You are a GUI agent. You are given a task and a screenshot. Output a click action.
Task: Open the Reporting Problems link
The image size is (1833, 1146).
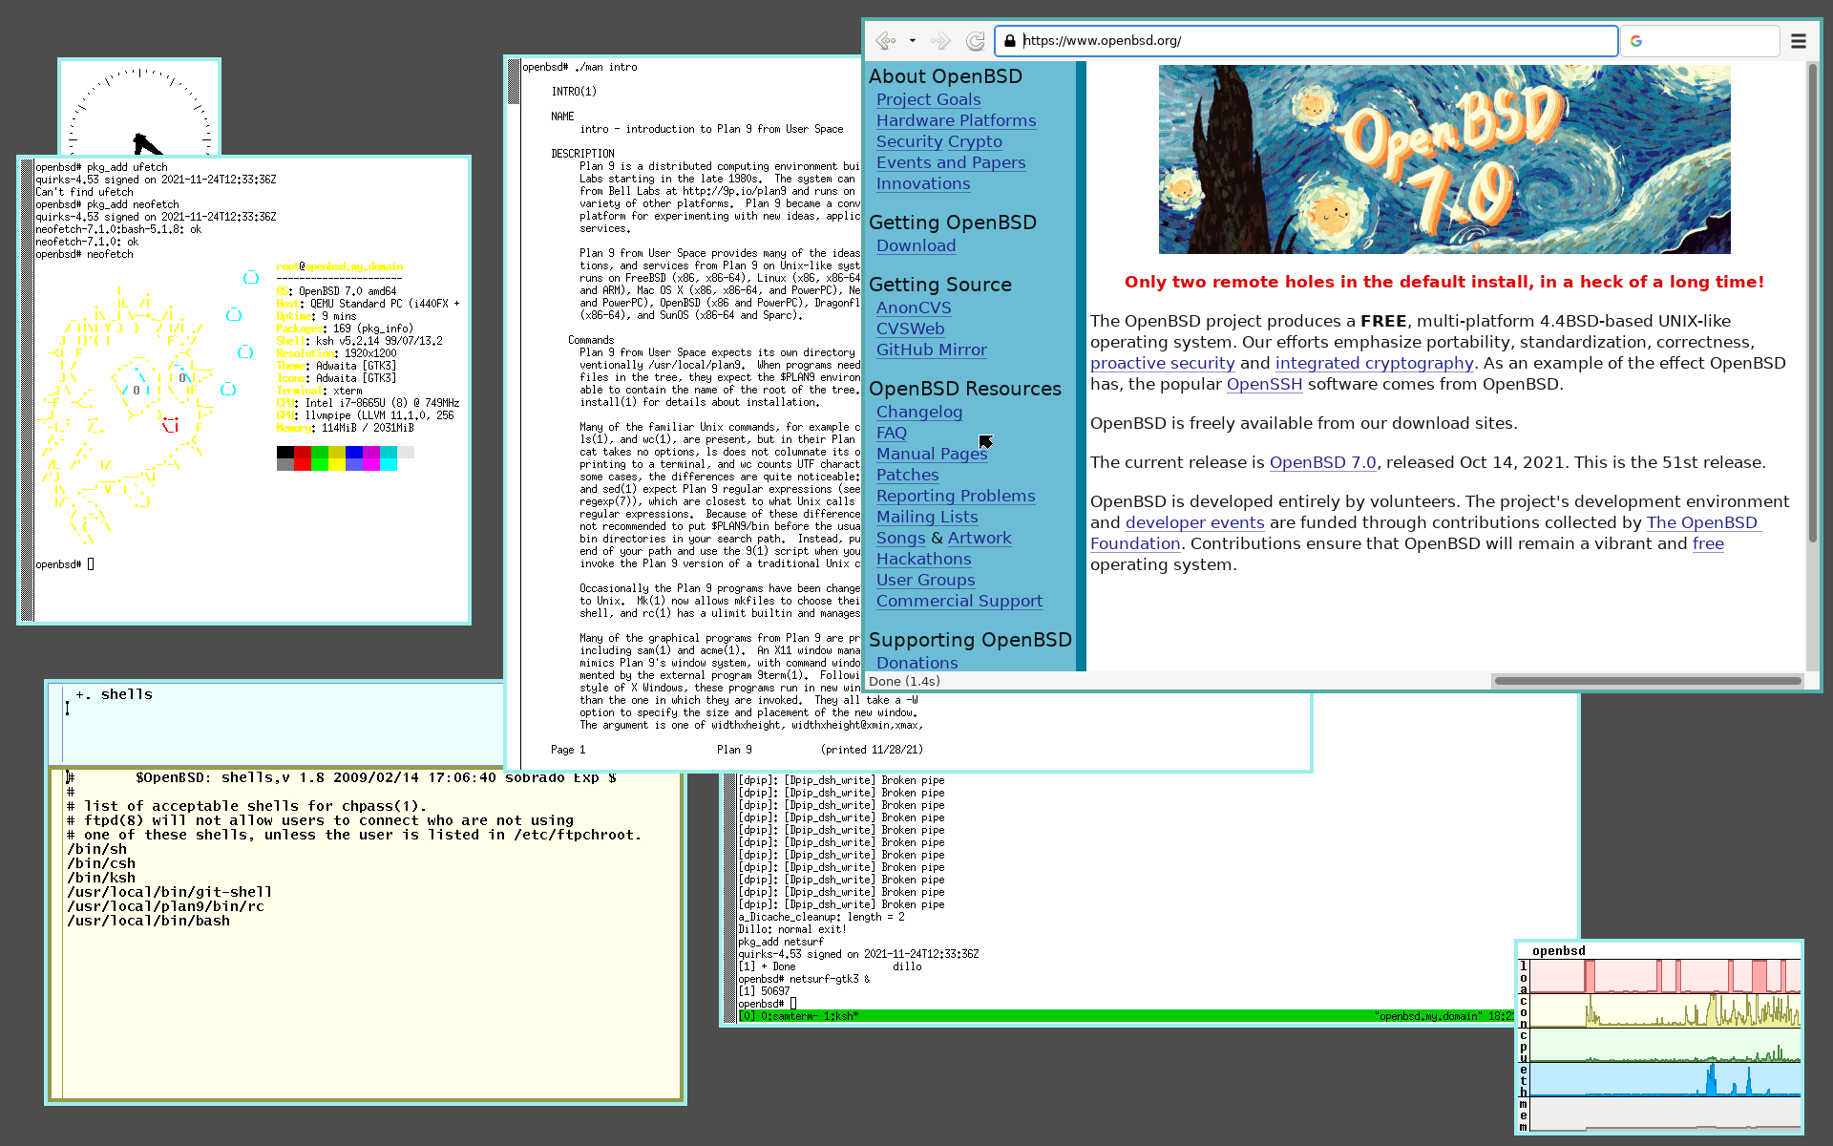pos(956,496)
